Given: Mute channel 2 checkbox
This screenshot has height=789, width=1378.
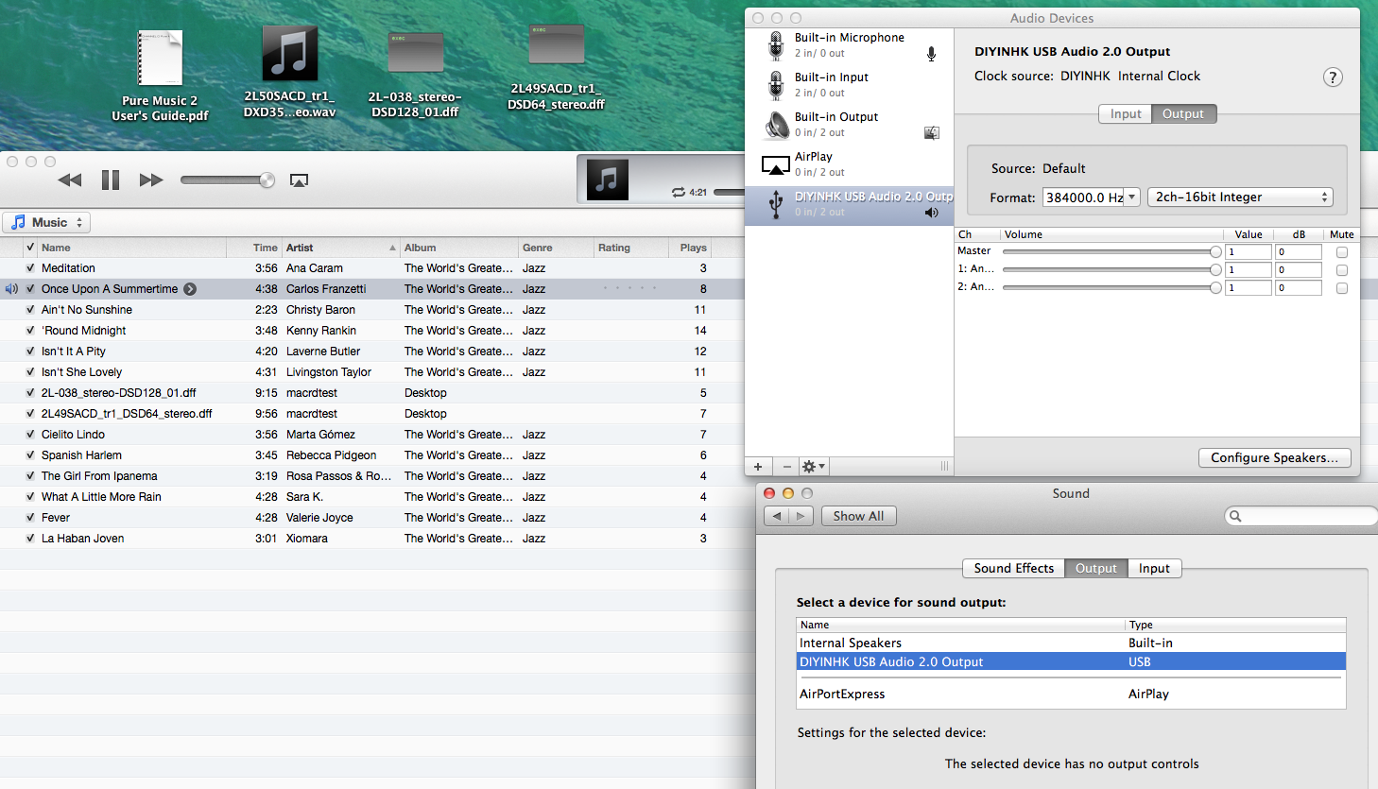Looking at the screenshot, I should [x=1342, y=288].
